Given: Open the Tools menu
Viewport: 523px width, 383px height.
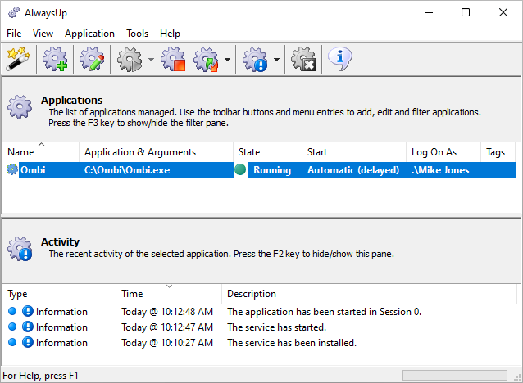Looking at the screenshot, I should [137, 34].
